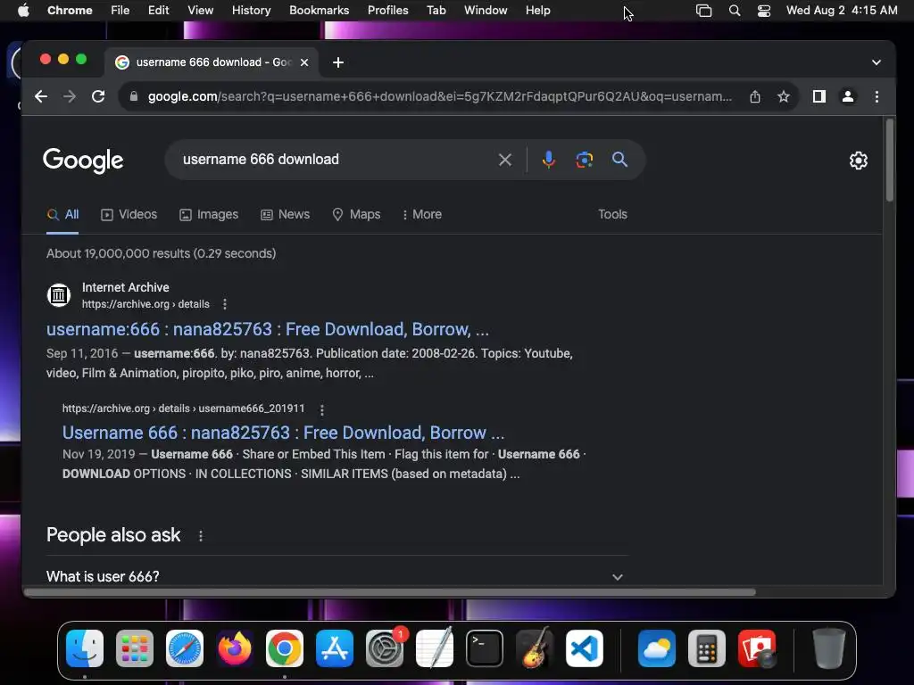Viewport: 914px width, 685px height.
Task: Open options dots beside archive.org details URL
Action: pos(224,304)
